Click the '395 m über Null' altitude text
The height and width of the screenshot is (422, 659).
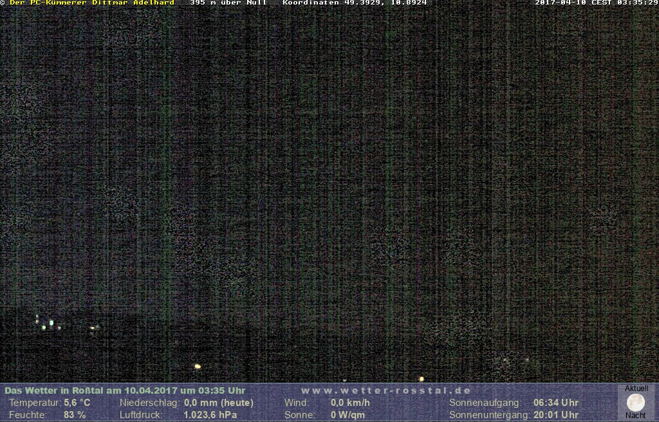(228, 3)
